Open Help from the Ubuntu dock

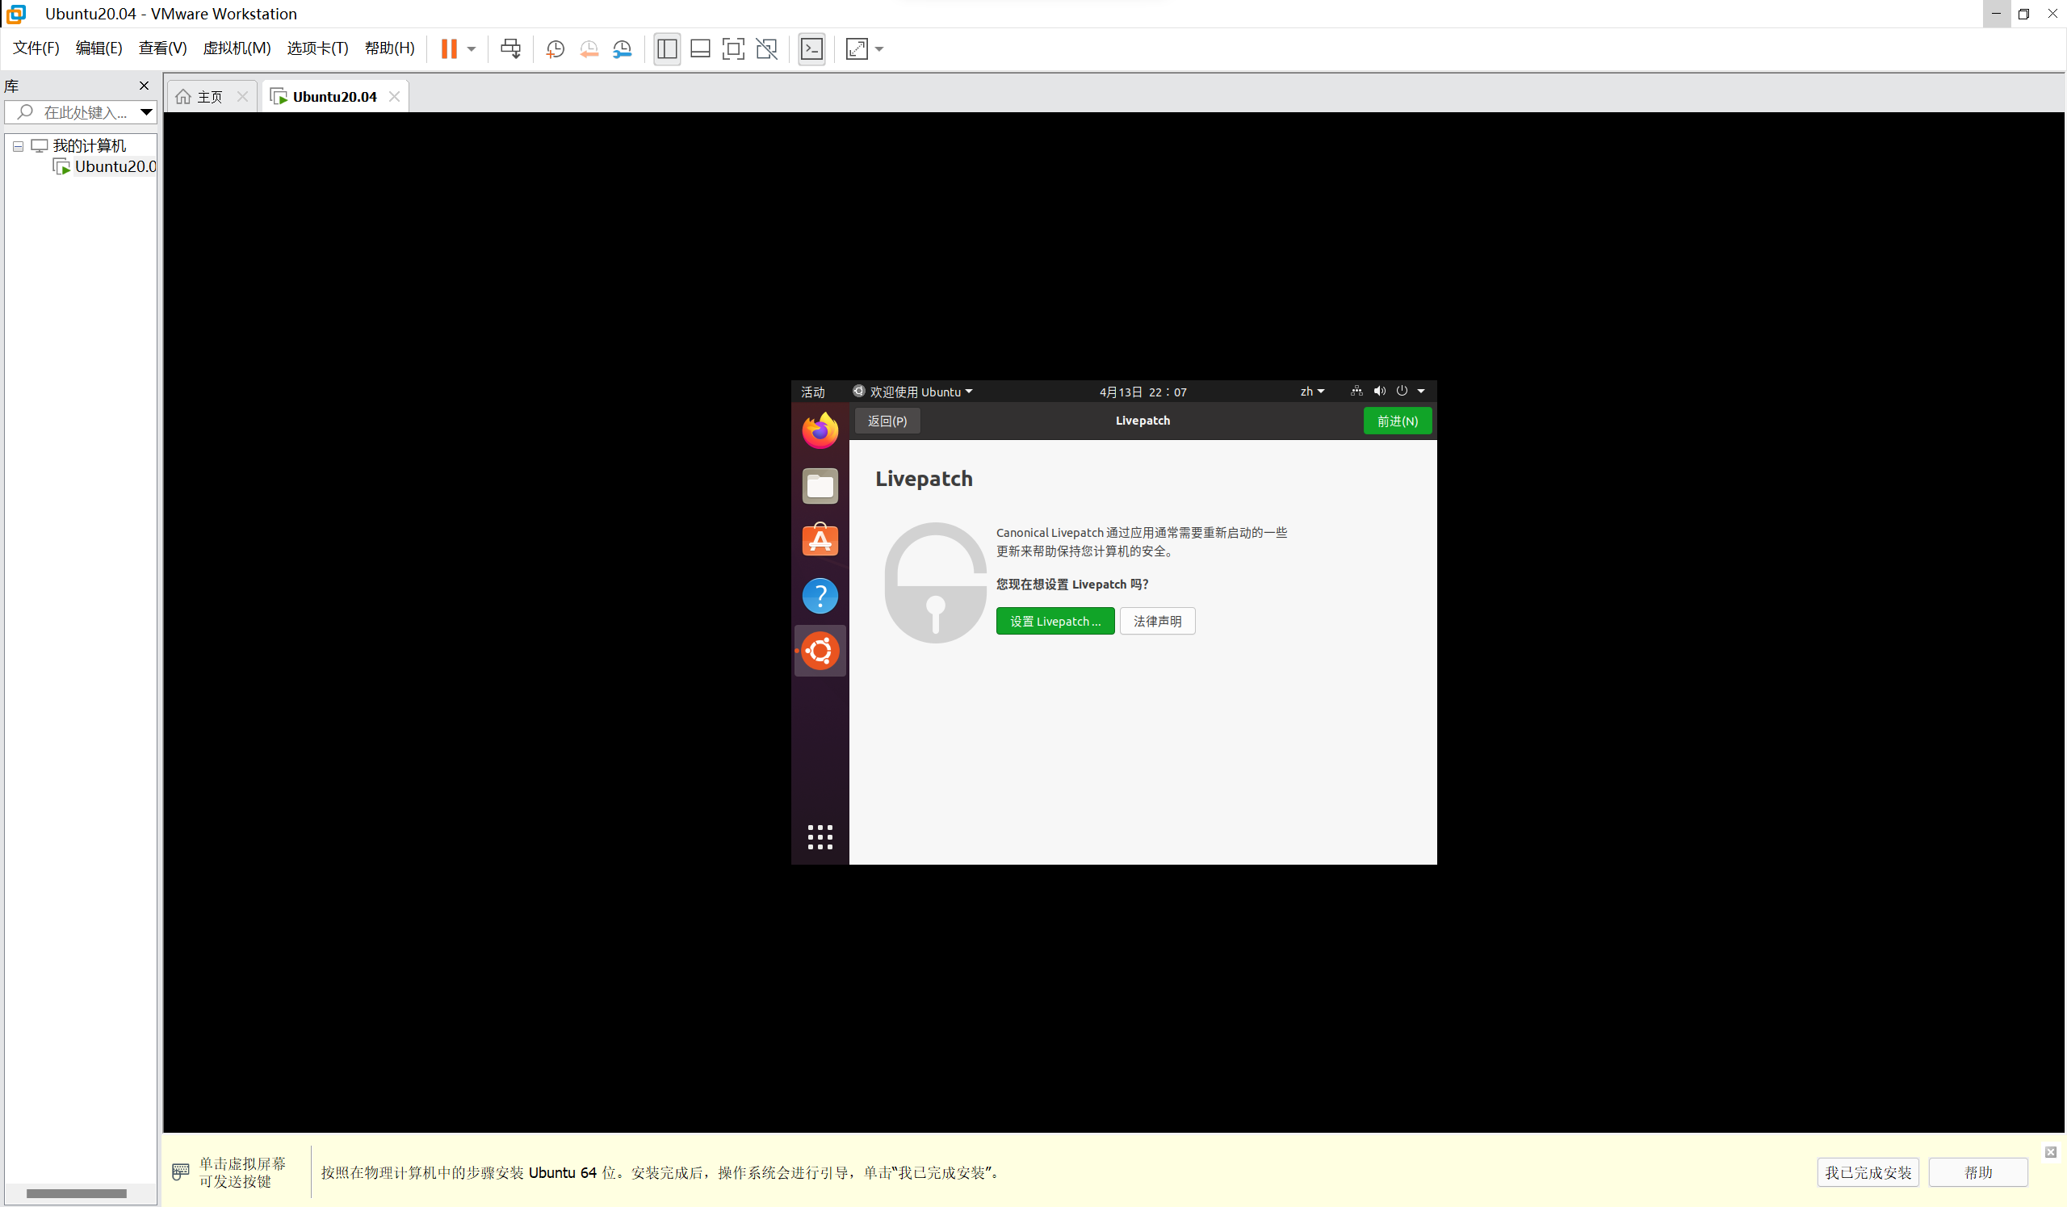820,595
